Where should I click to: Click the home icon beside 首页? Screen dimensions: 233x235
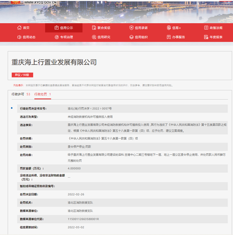[19, 28]
